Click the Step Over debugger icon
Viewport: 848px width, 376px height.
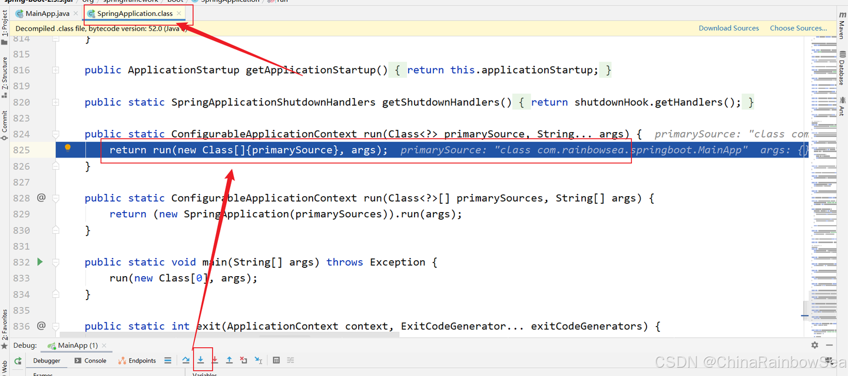pyautogui.click(x=186, y=360)
